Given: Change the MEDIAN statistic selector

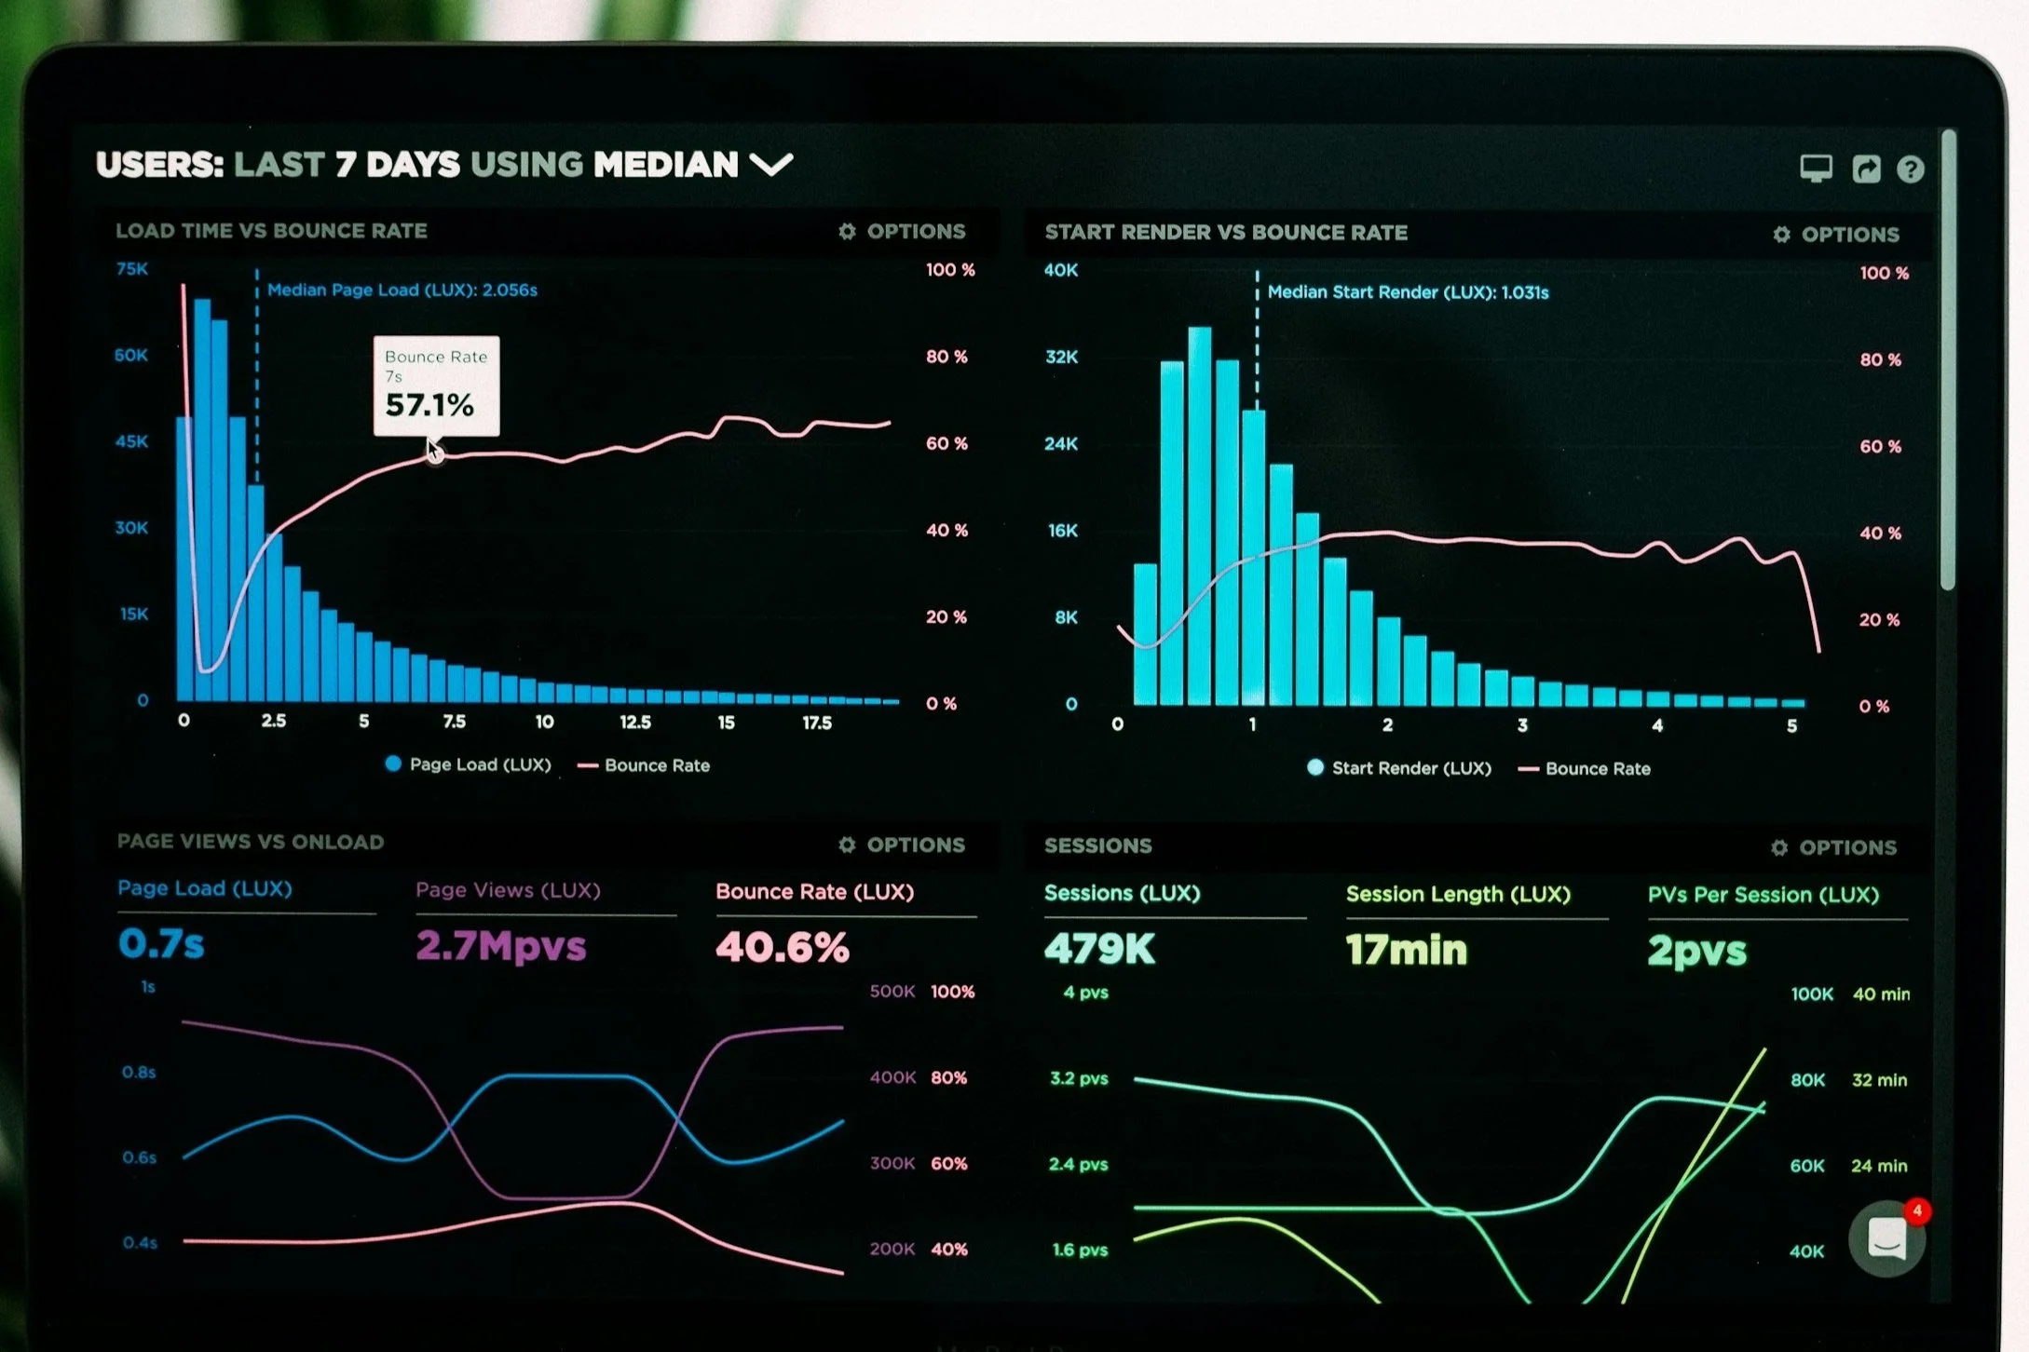Looking at the screenshot, I should (666, 165).
